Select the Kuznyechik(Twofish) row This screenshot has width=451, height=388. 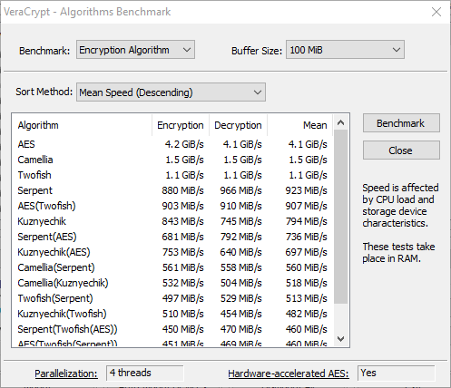[172, 314]
